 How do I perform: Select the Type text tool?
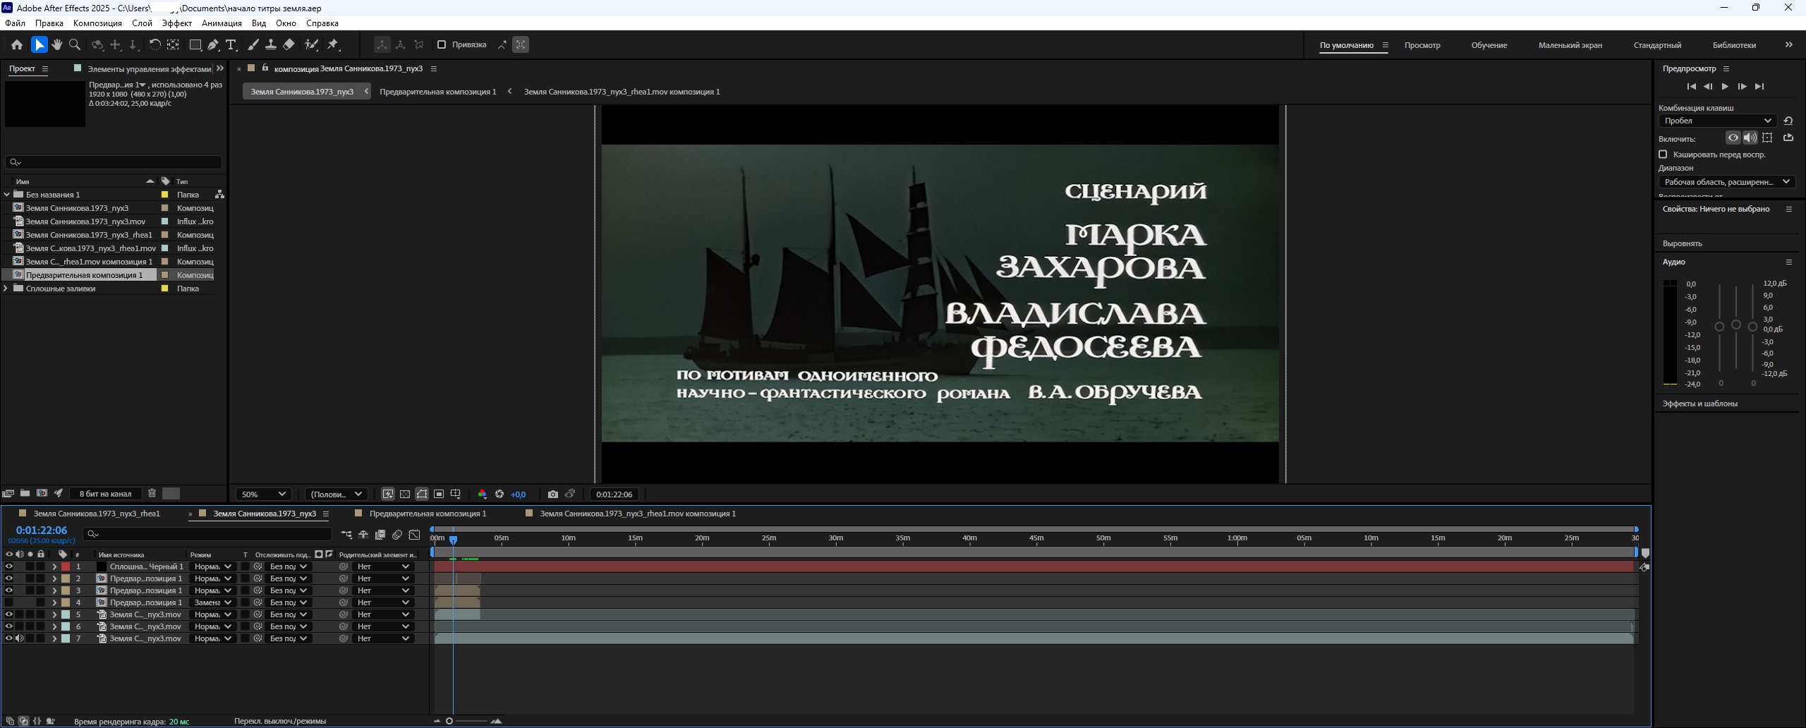(231, 44)
